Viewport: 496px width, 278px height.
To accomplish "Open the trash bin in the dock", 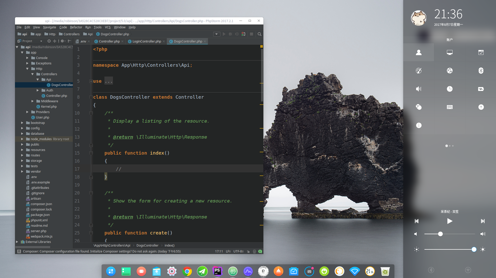I will 385,271.
